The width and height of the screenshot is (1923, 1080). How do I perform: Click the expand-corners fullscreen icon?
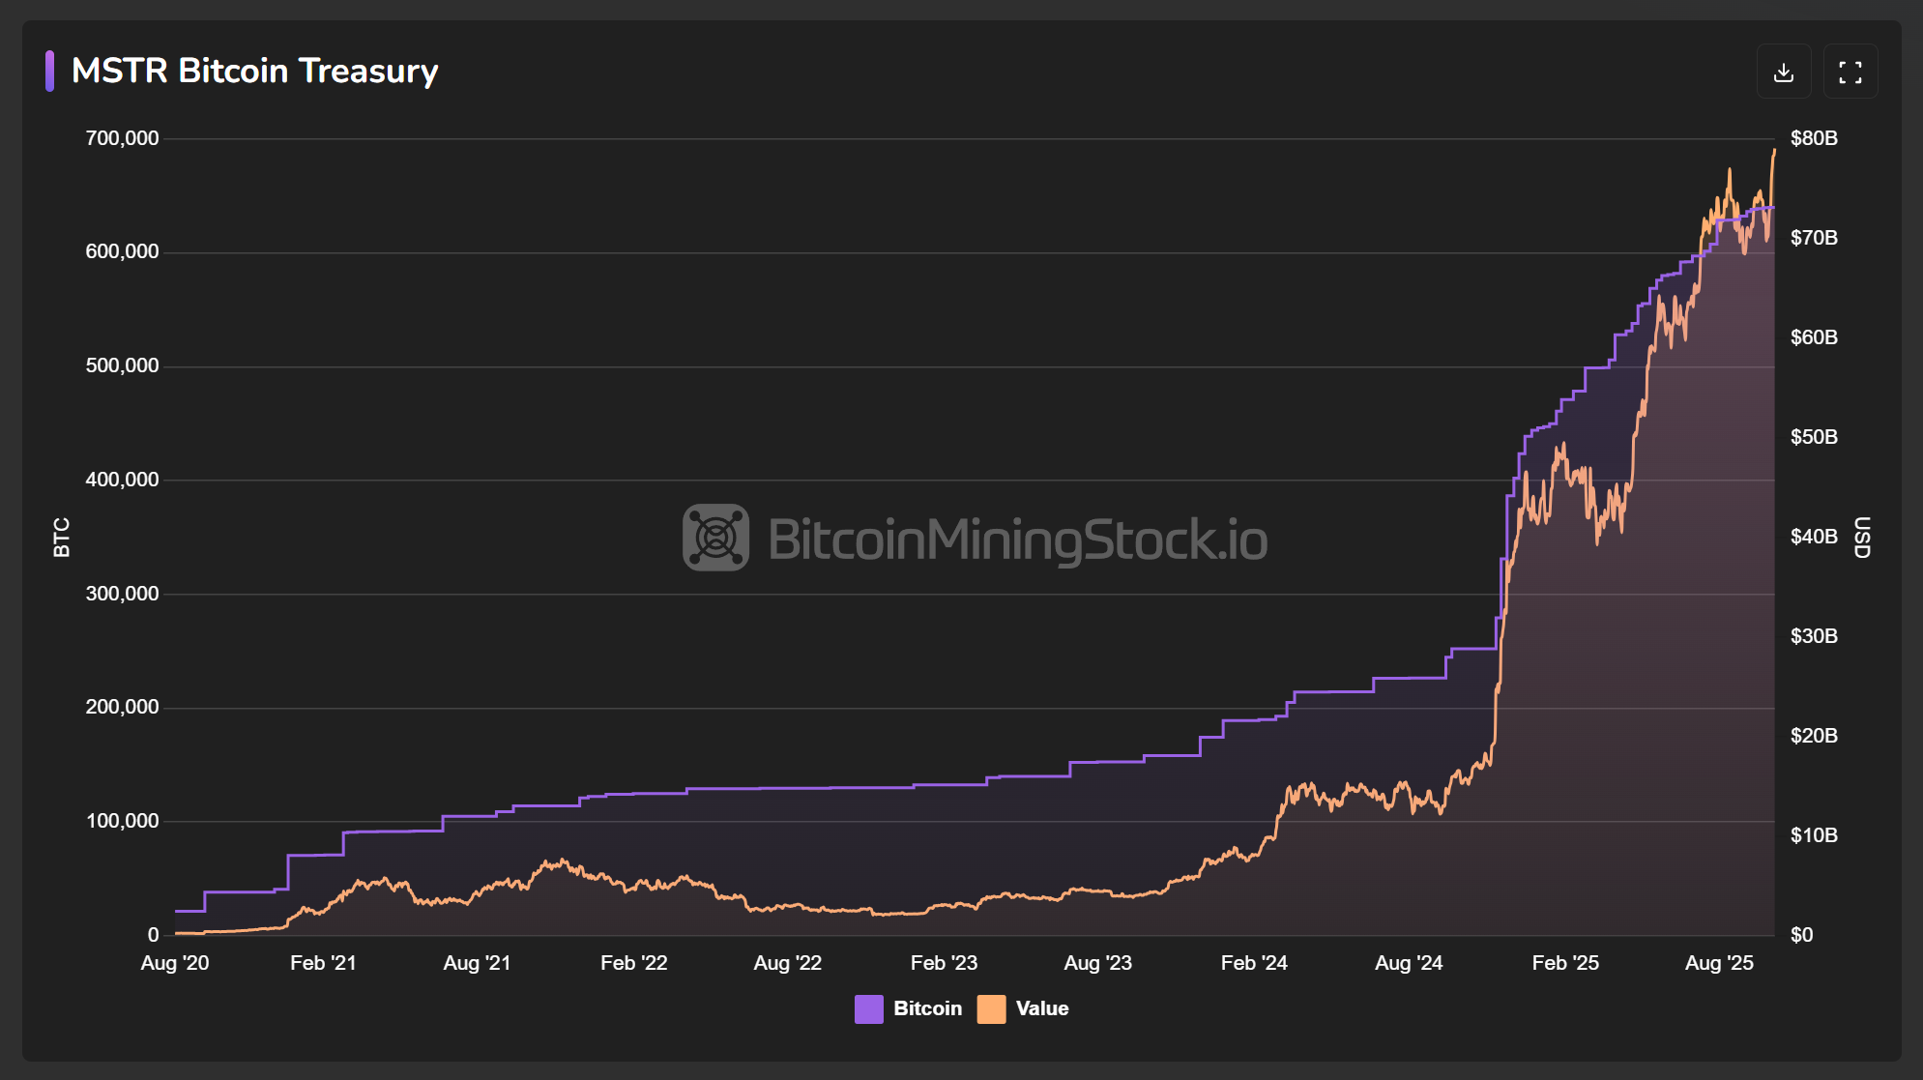(x=1850, y=71)
